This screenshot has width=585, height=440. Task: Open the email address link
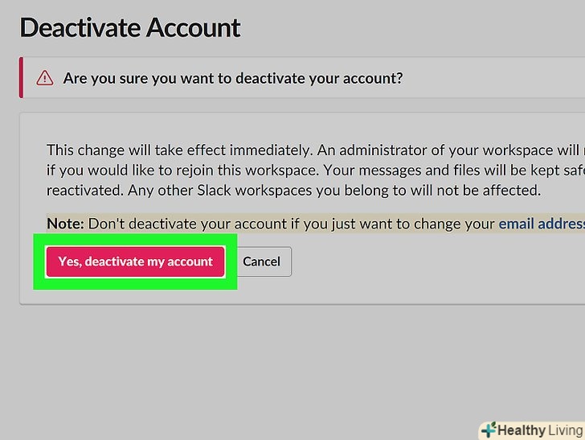(541, 224)
